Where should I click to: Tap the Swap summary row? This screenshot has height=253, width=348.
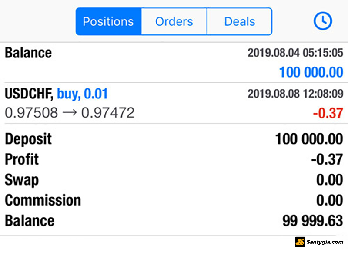click(x=174, y=180)
